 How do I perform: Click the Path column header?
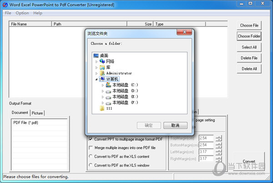(89, 24)
